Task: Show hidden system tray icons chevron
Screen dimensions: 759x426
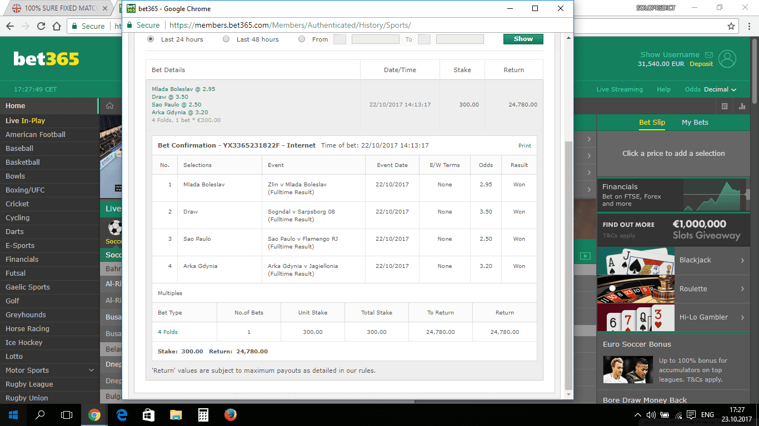Action: 637,414
